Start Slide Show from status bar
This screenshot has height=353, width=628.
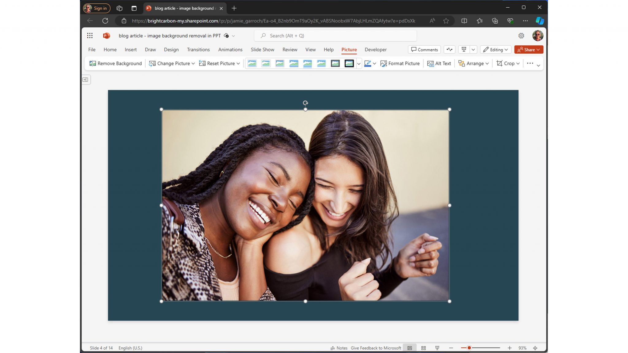[x=438, y=348]
